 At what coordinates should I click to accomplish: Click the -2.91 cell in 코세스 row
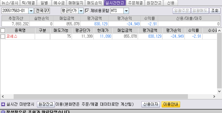193,36
